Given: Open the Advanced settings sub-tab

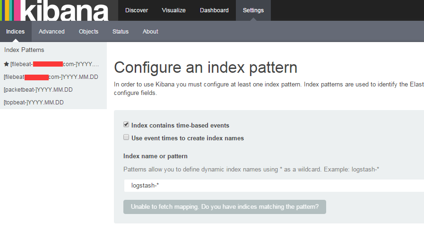Looking at the screenshot, I should pos(52,31).
